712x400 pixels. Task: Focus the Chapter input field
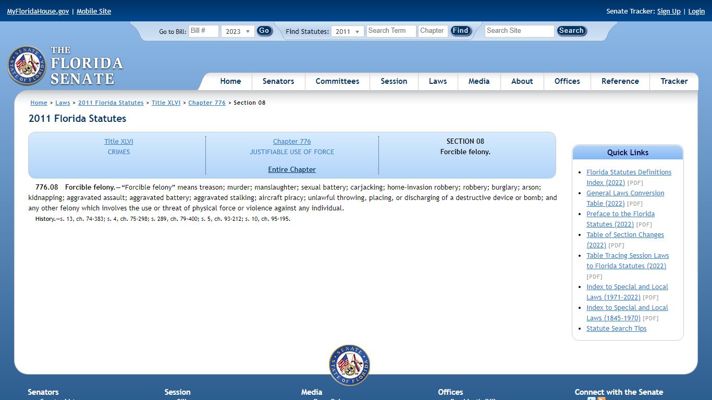tap(433, 31)
